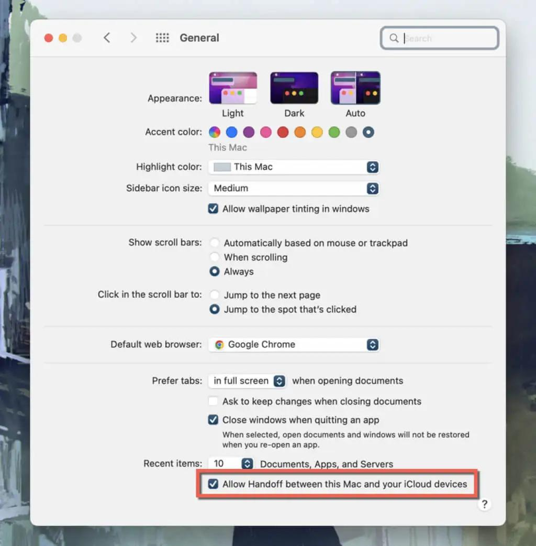Open the Prefer tabs dropdown
This screenshot has width=536, height=546.
click(x=247, y=381)
